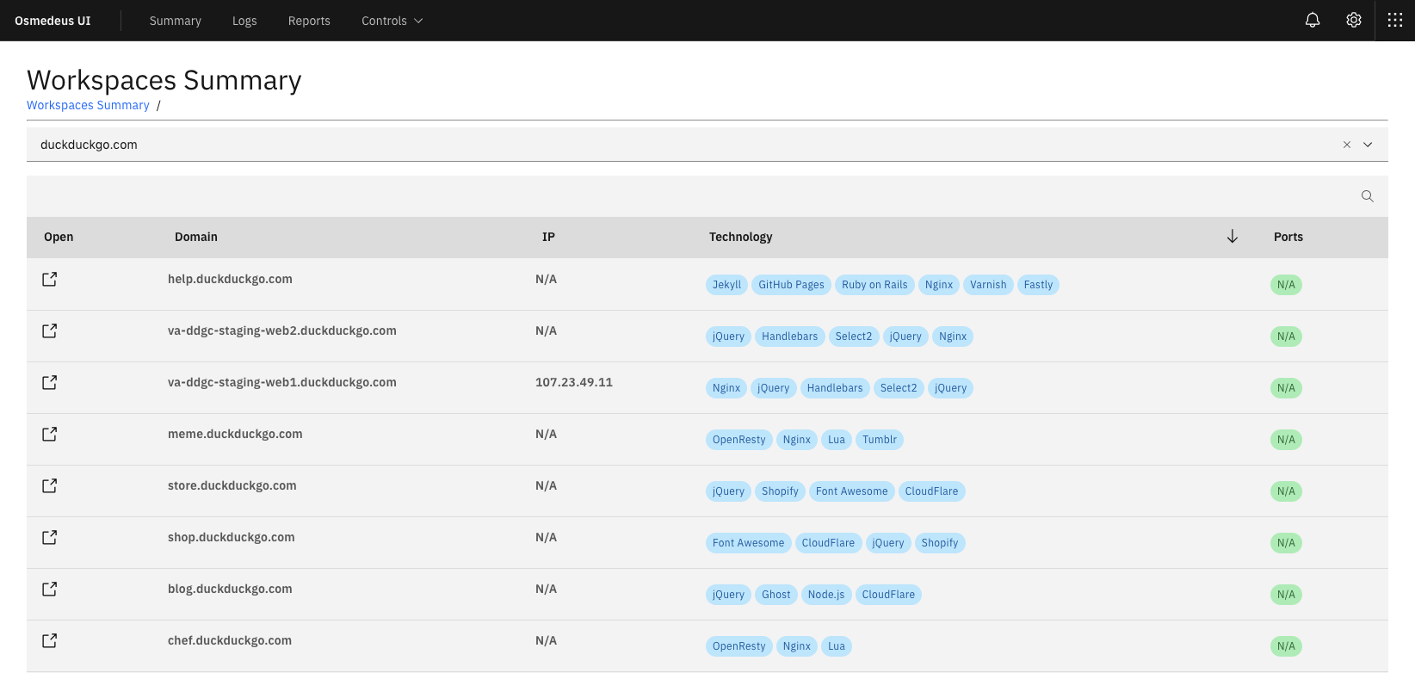Click the table search magnifier icon
This screenshot has height=673, width=1415.
coord(1368,196)
